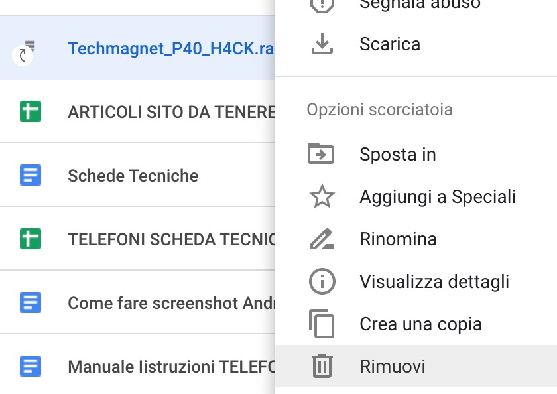Select the Rinomina menu entry
The image size is (557, 394).
point(398,239)
